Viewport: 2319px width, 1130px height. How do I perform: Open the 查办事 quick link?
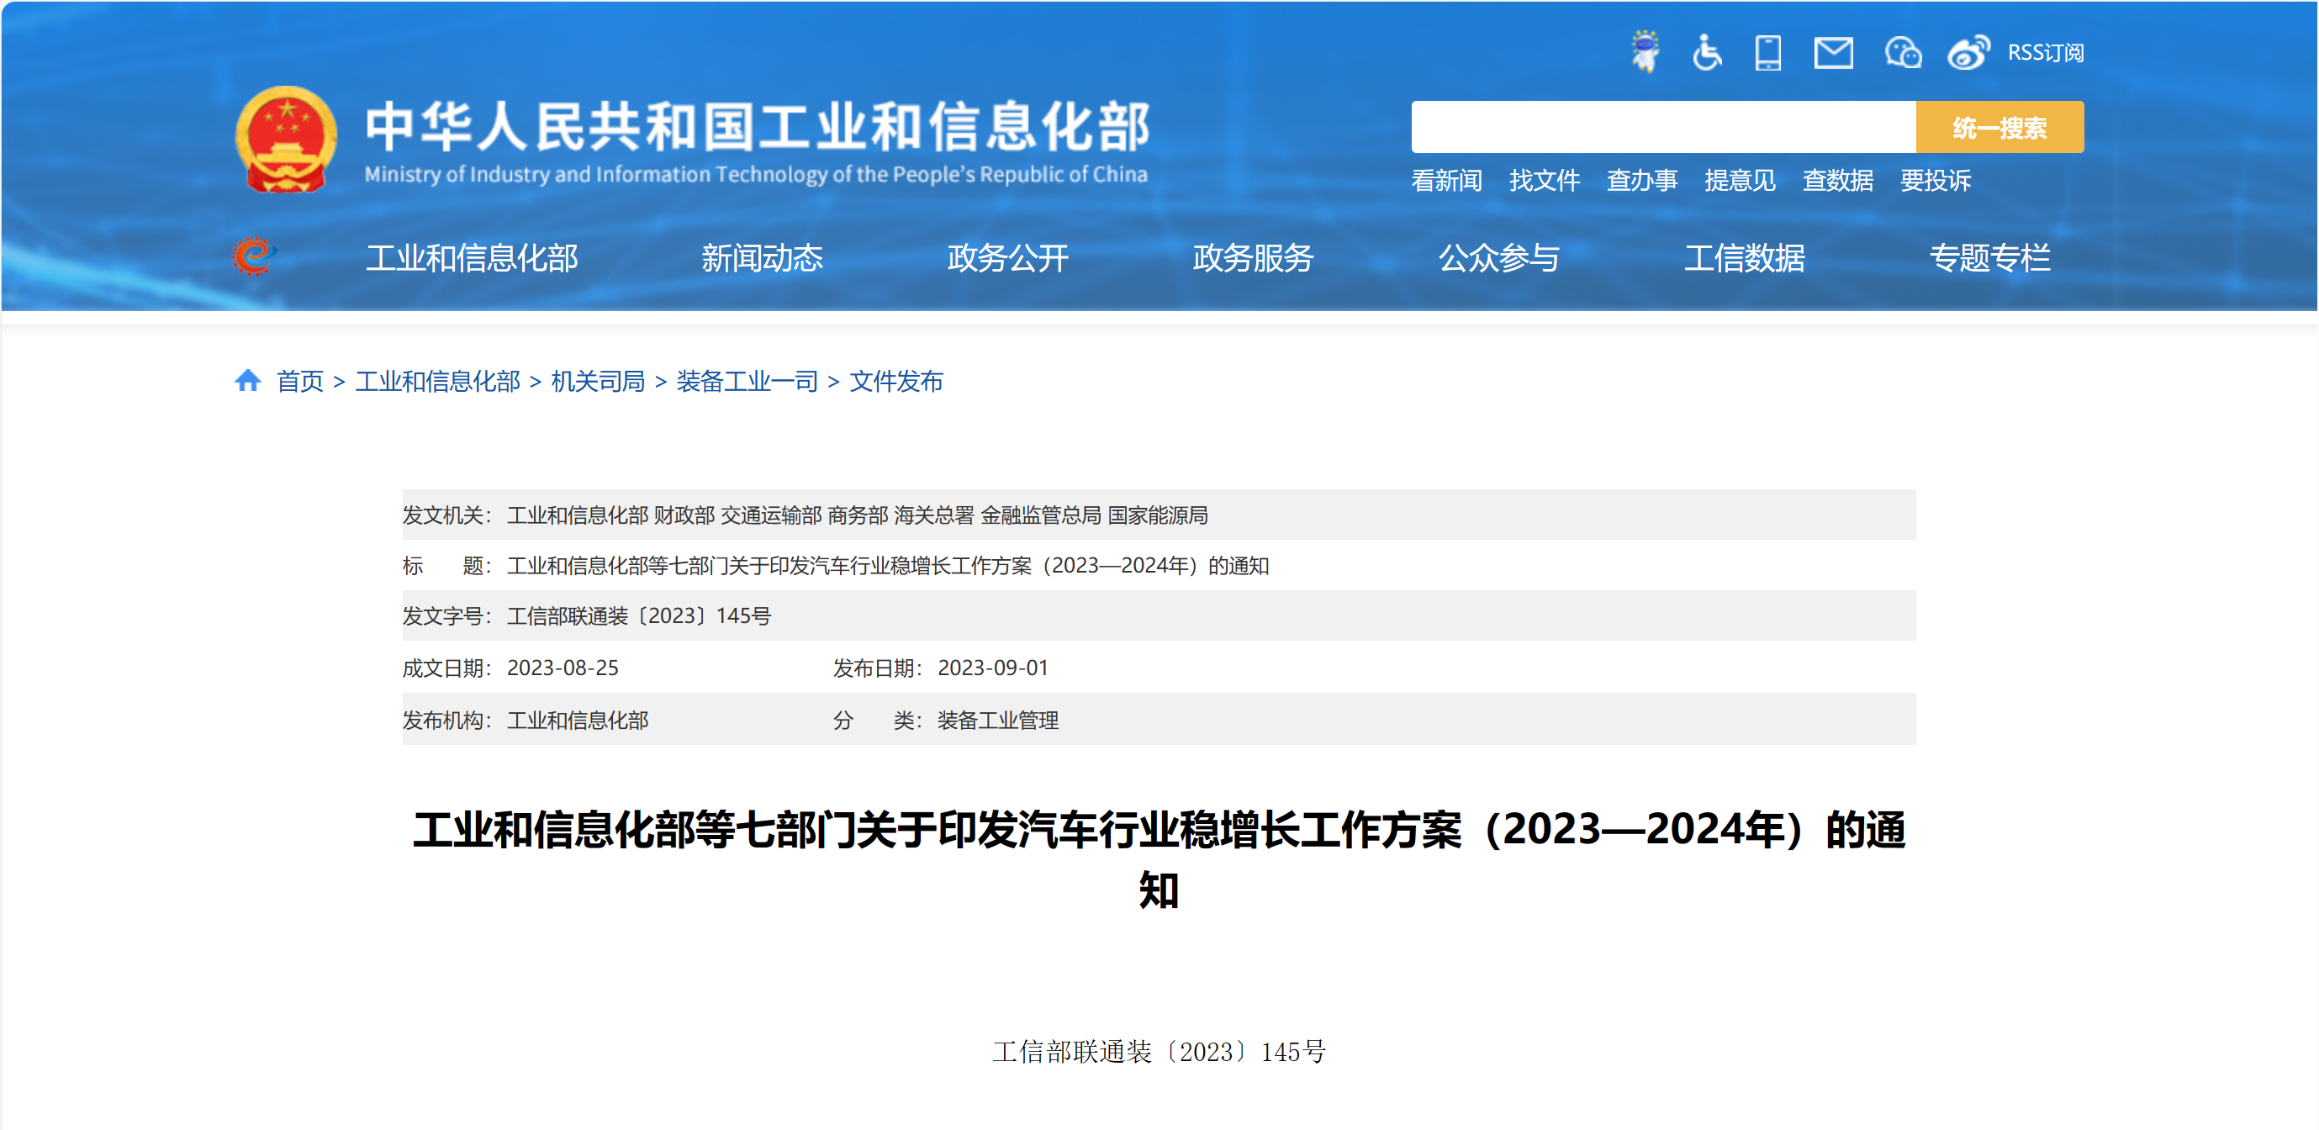(1642, 181)
